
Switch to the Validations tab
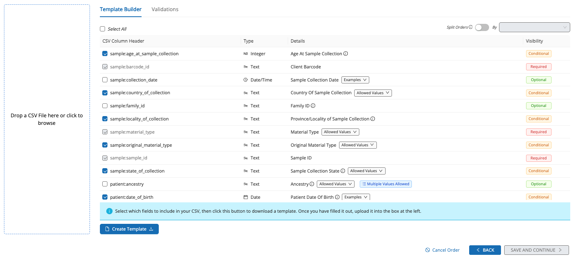coord(165,9)
